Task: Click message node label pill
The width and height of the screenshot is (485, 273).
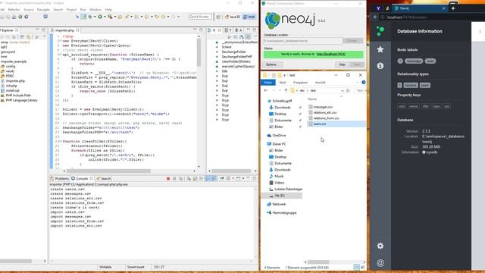Action: coord(414,61)
